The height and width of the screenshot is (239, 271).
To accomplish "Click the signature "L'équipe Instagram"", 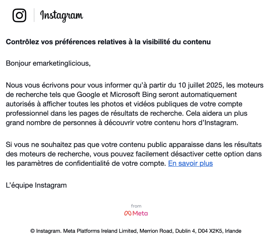I will [36, 185].
